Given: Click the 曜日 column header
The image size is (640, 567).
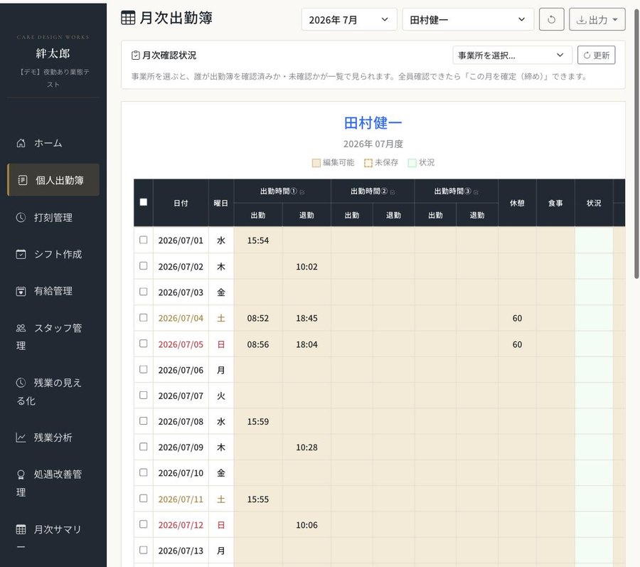Looking at the screenshot, I should point(221,203).
